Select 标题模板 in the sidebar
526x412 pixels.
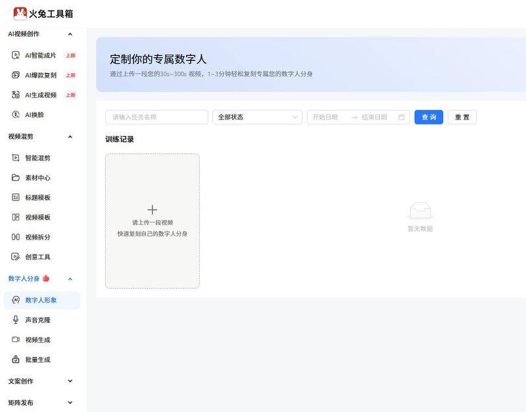click(42, 197)
